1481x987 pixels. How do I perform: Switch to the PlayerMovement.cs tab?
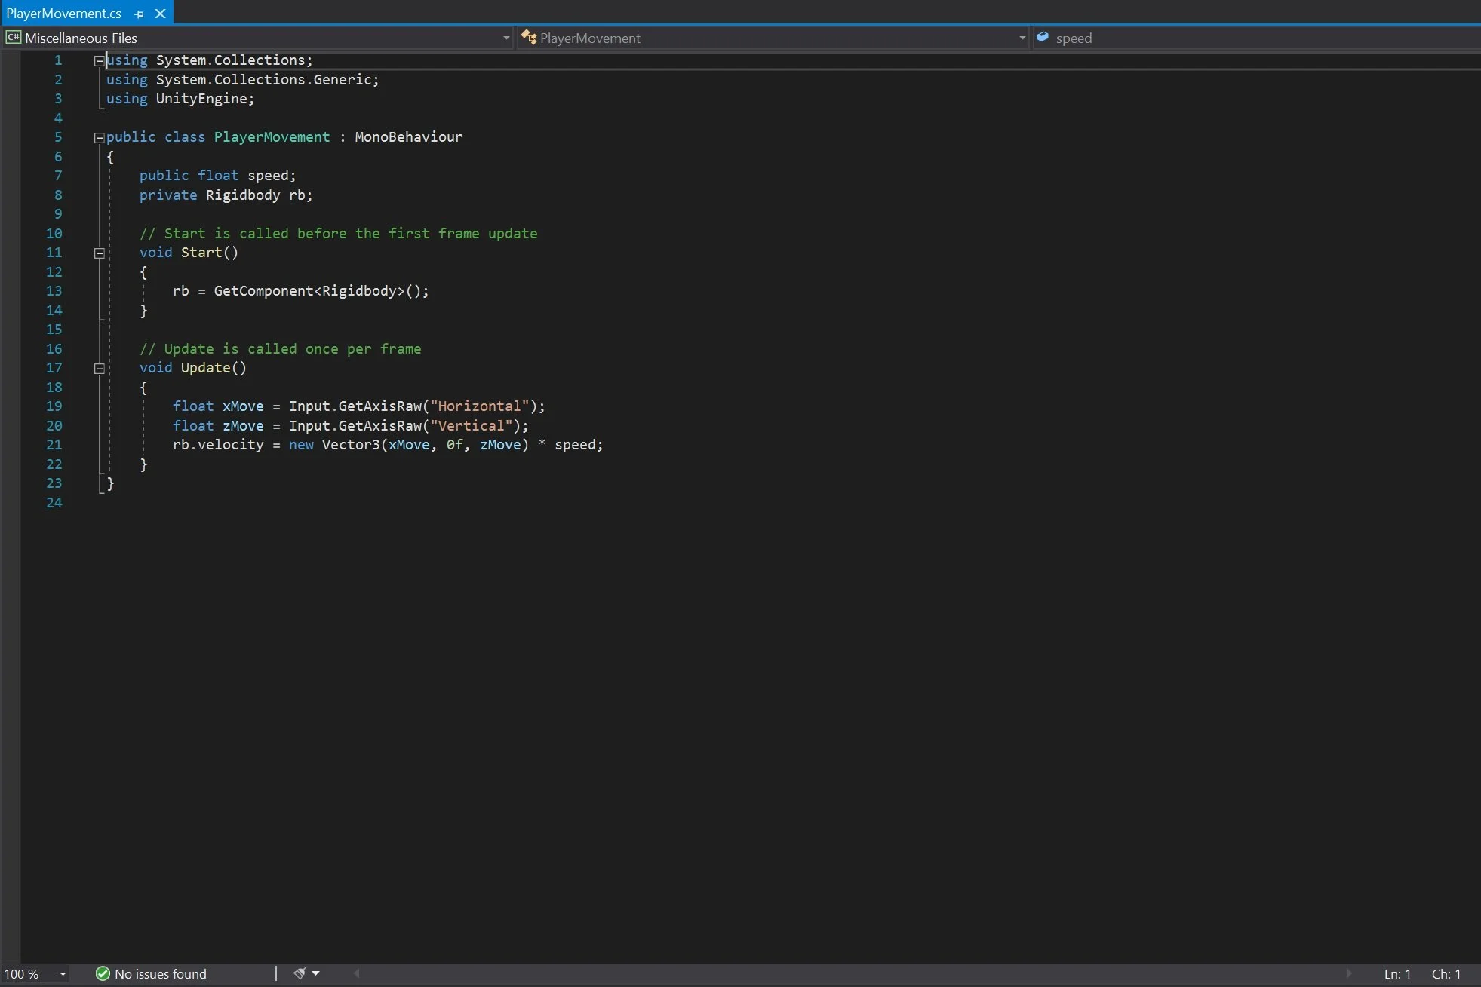(x=64, y=13)
